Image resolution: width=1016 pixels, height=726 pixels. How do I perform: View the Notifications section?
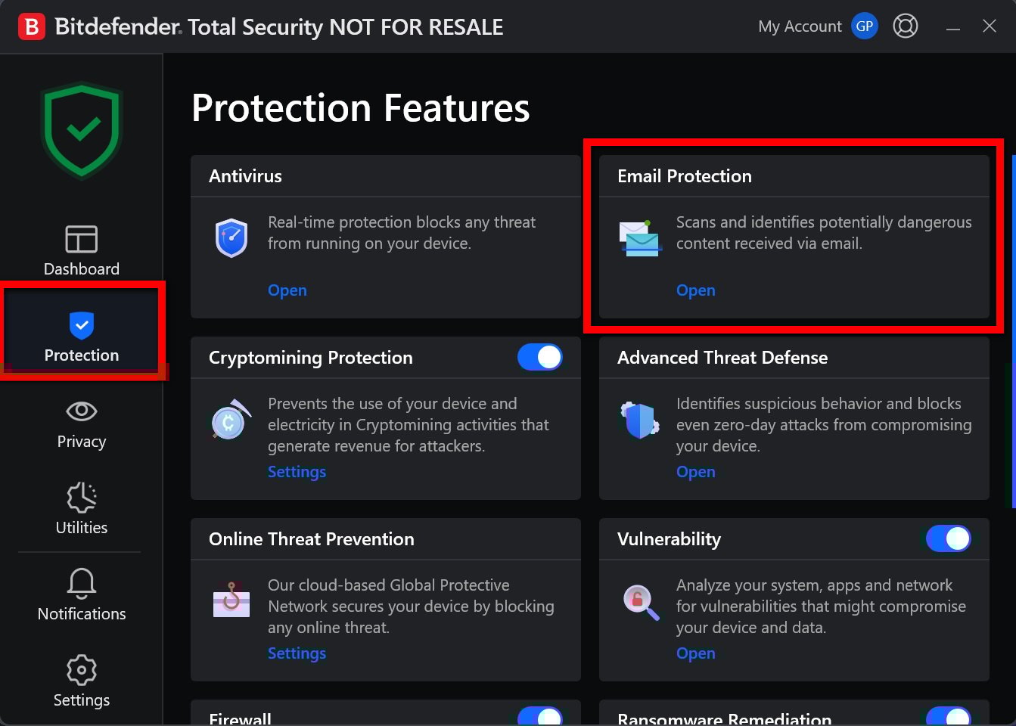(x=81, y=595)
